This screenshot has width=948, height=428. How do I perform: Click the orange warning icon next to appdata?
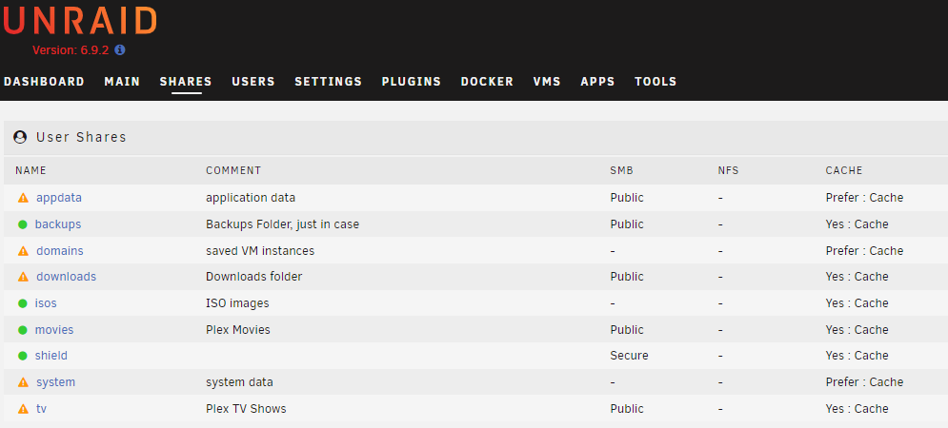pos(23,198)
